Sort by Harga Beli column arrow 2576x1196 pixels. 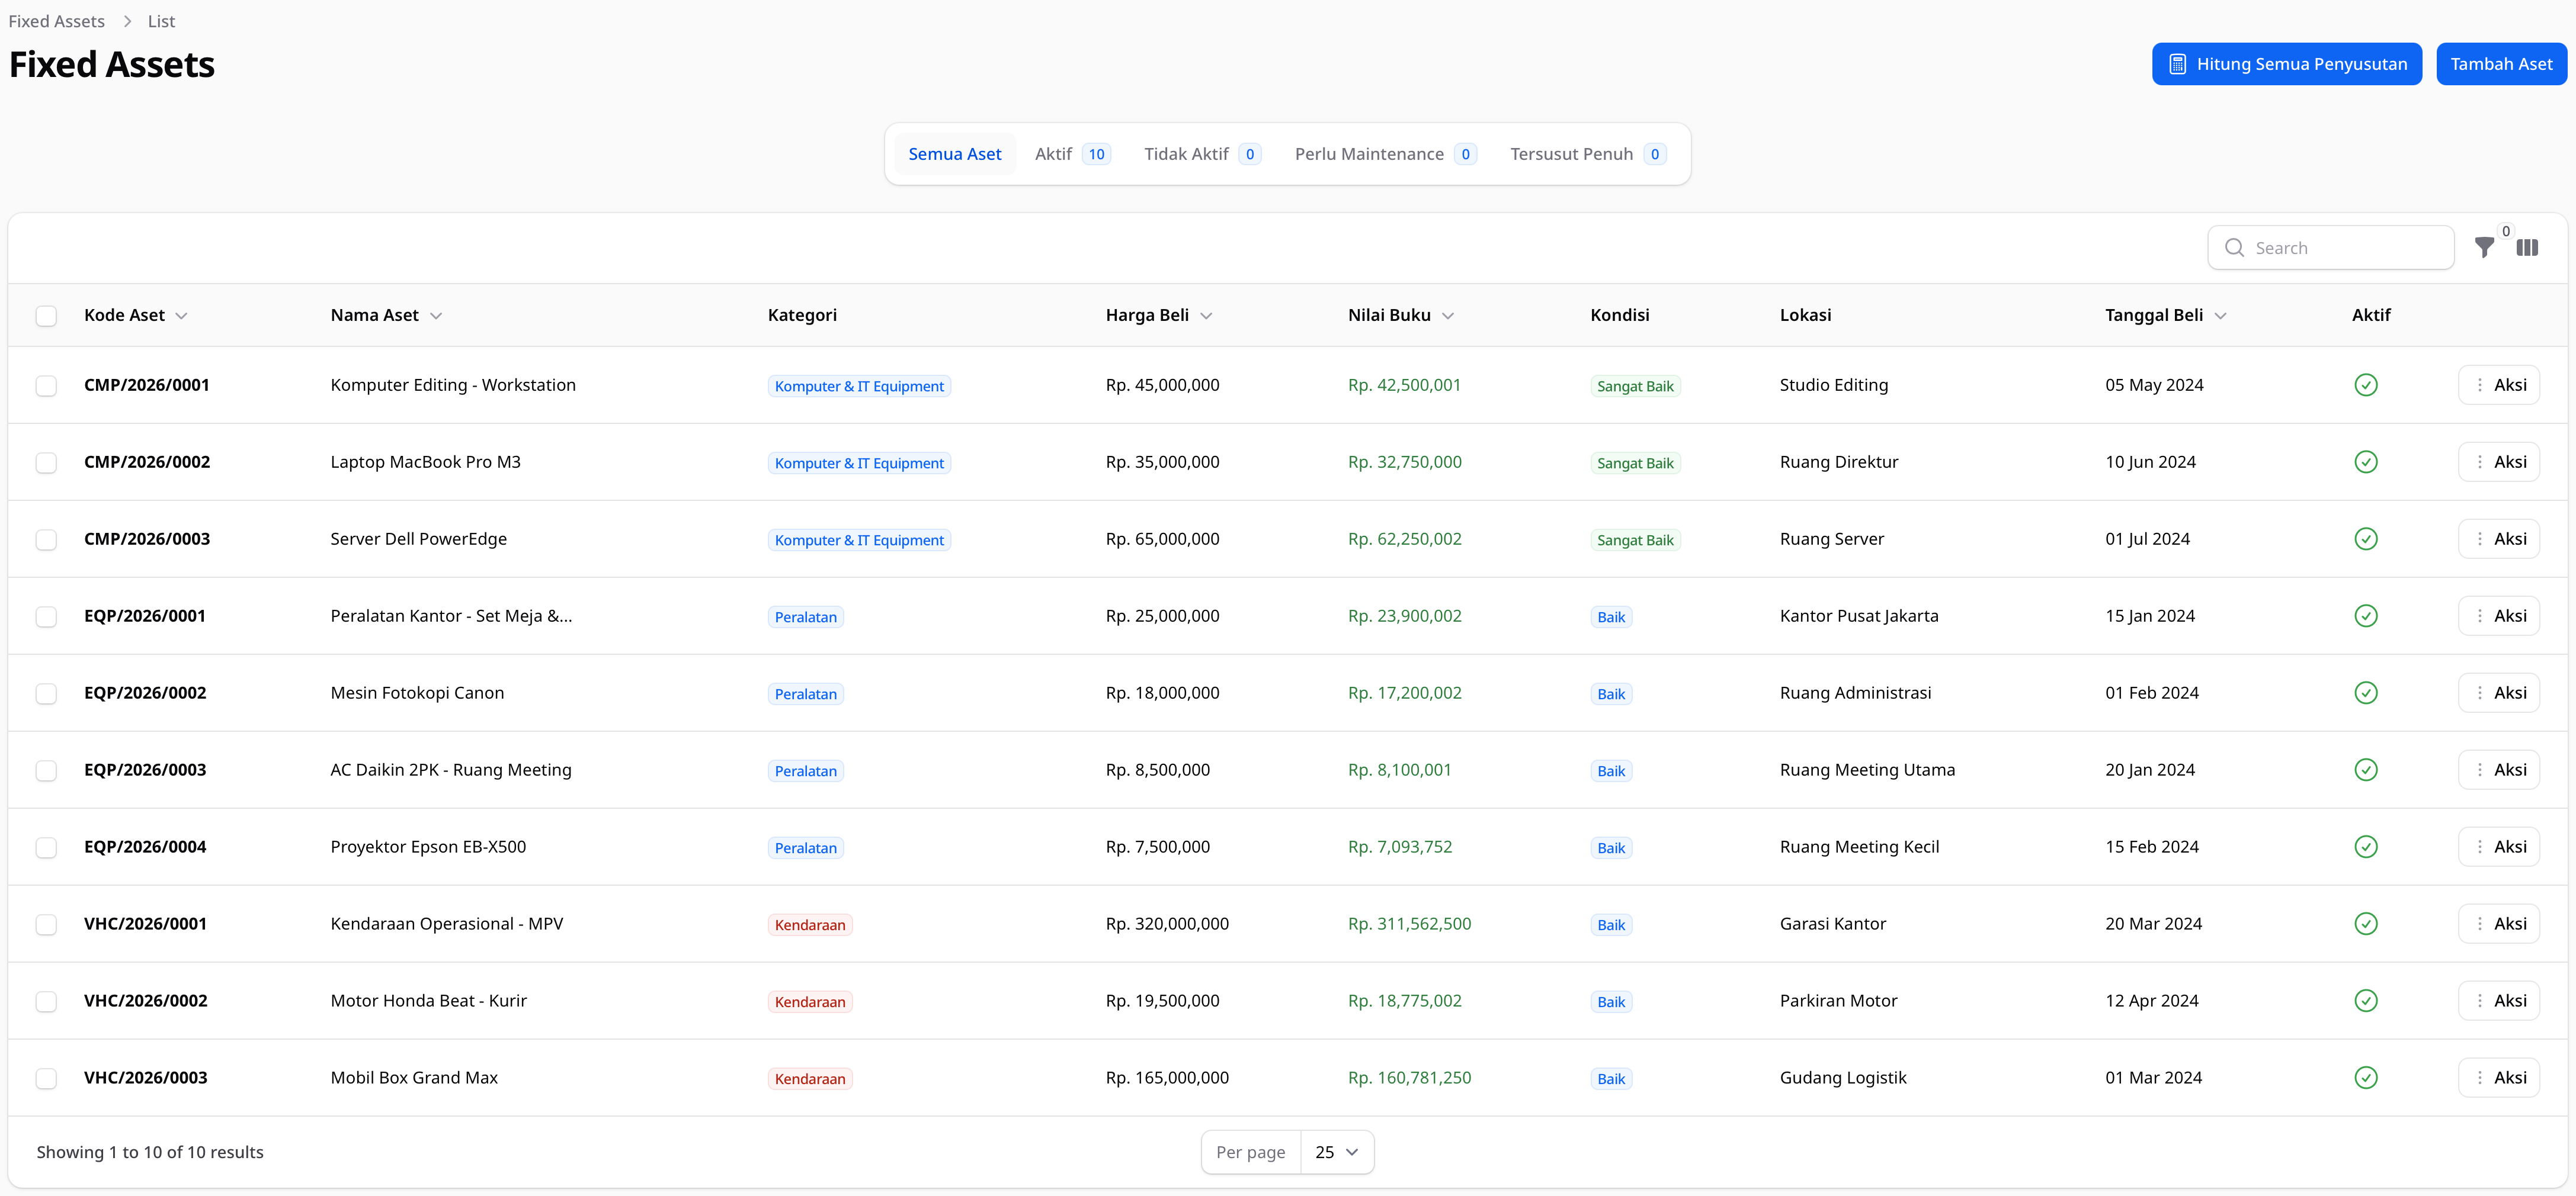pos(1206,316)
